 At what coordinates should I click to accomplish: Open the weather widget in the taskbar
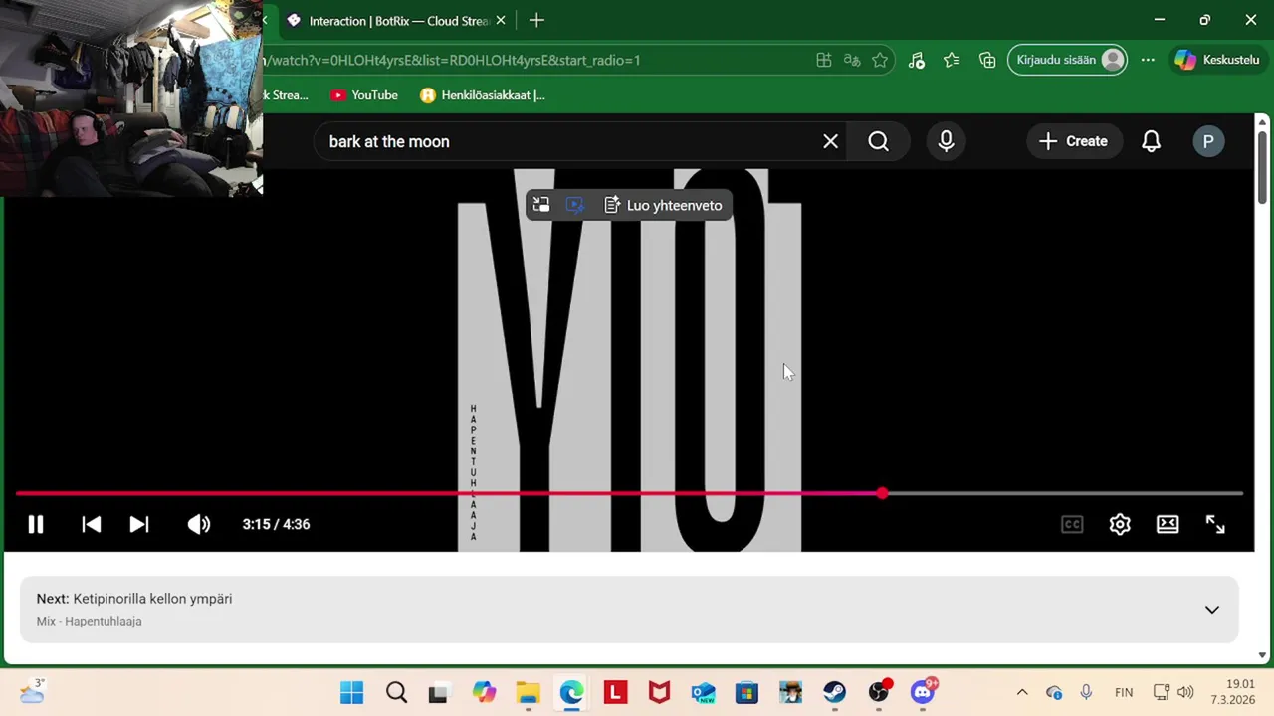[x=32, y=691]
